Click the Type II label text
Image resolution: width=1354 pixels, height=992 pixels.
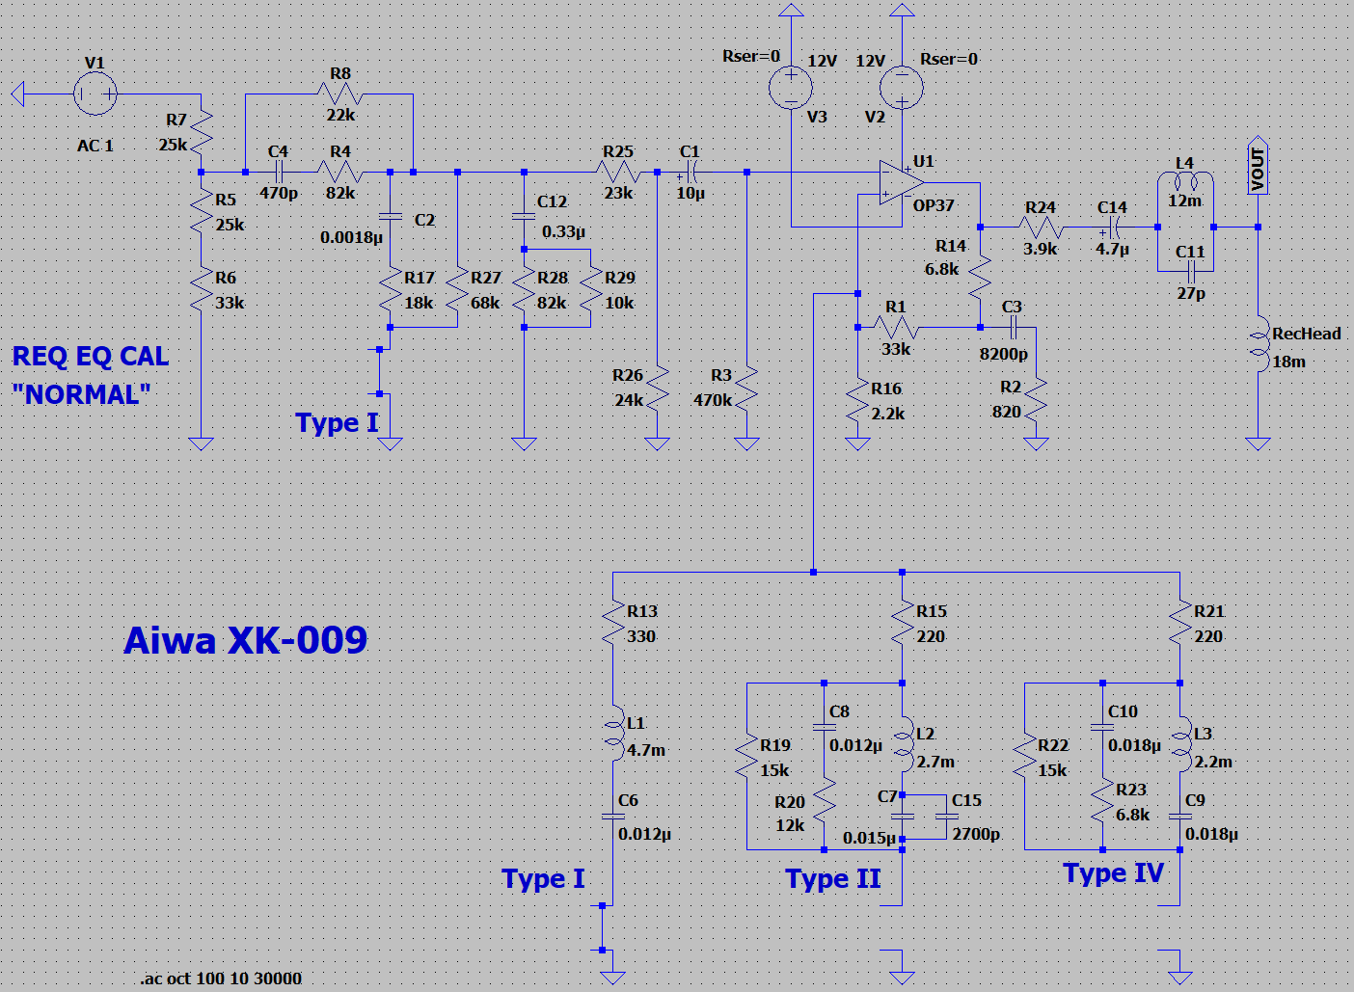point(832,879)
